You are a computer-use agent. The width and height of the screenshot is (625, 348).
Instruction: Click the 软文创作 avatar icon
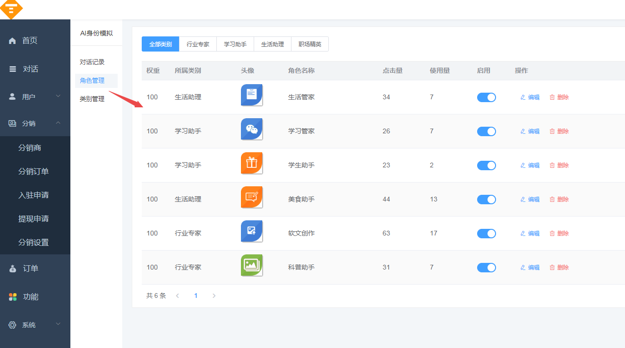coord(252,231)
